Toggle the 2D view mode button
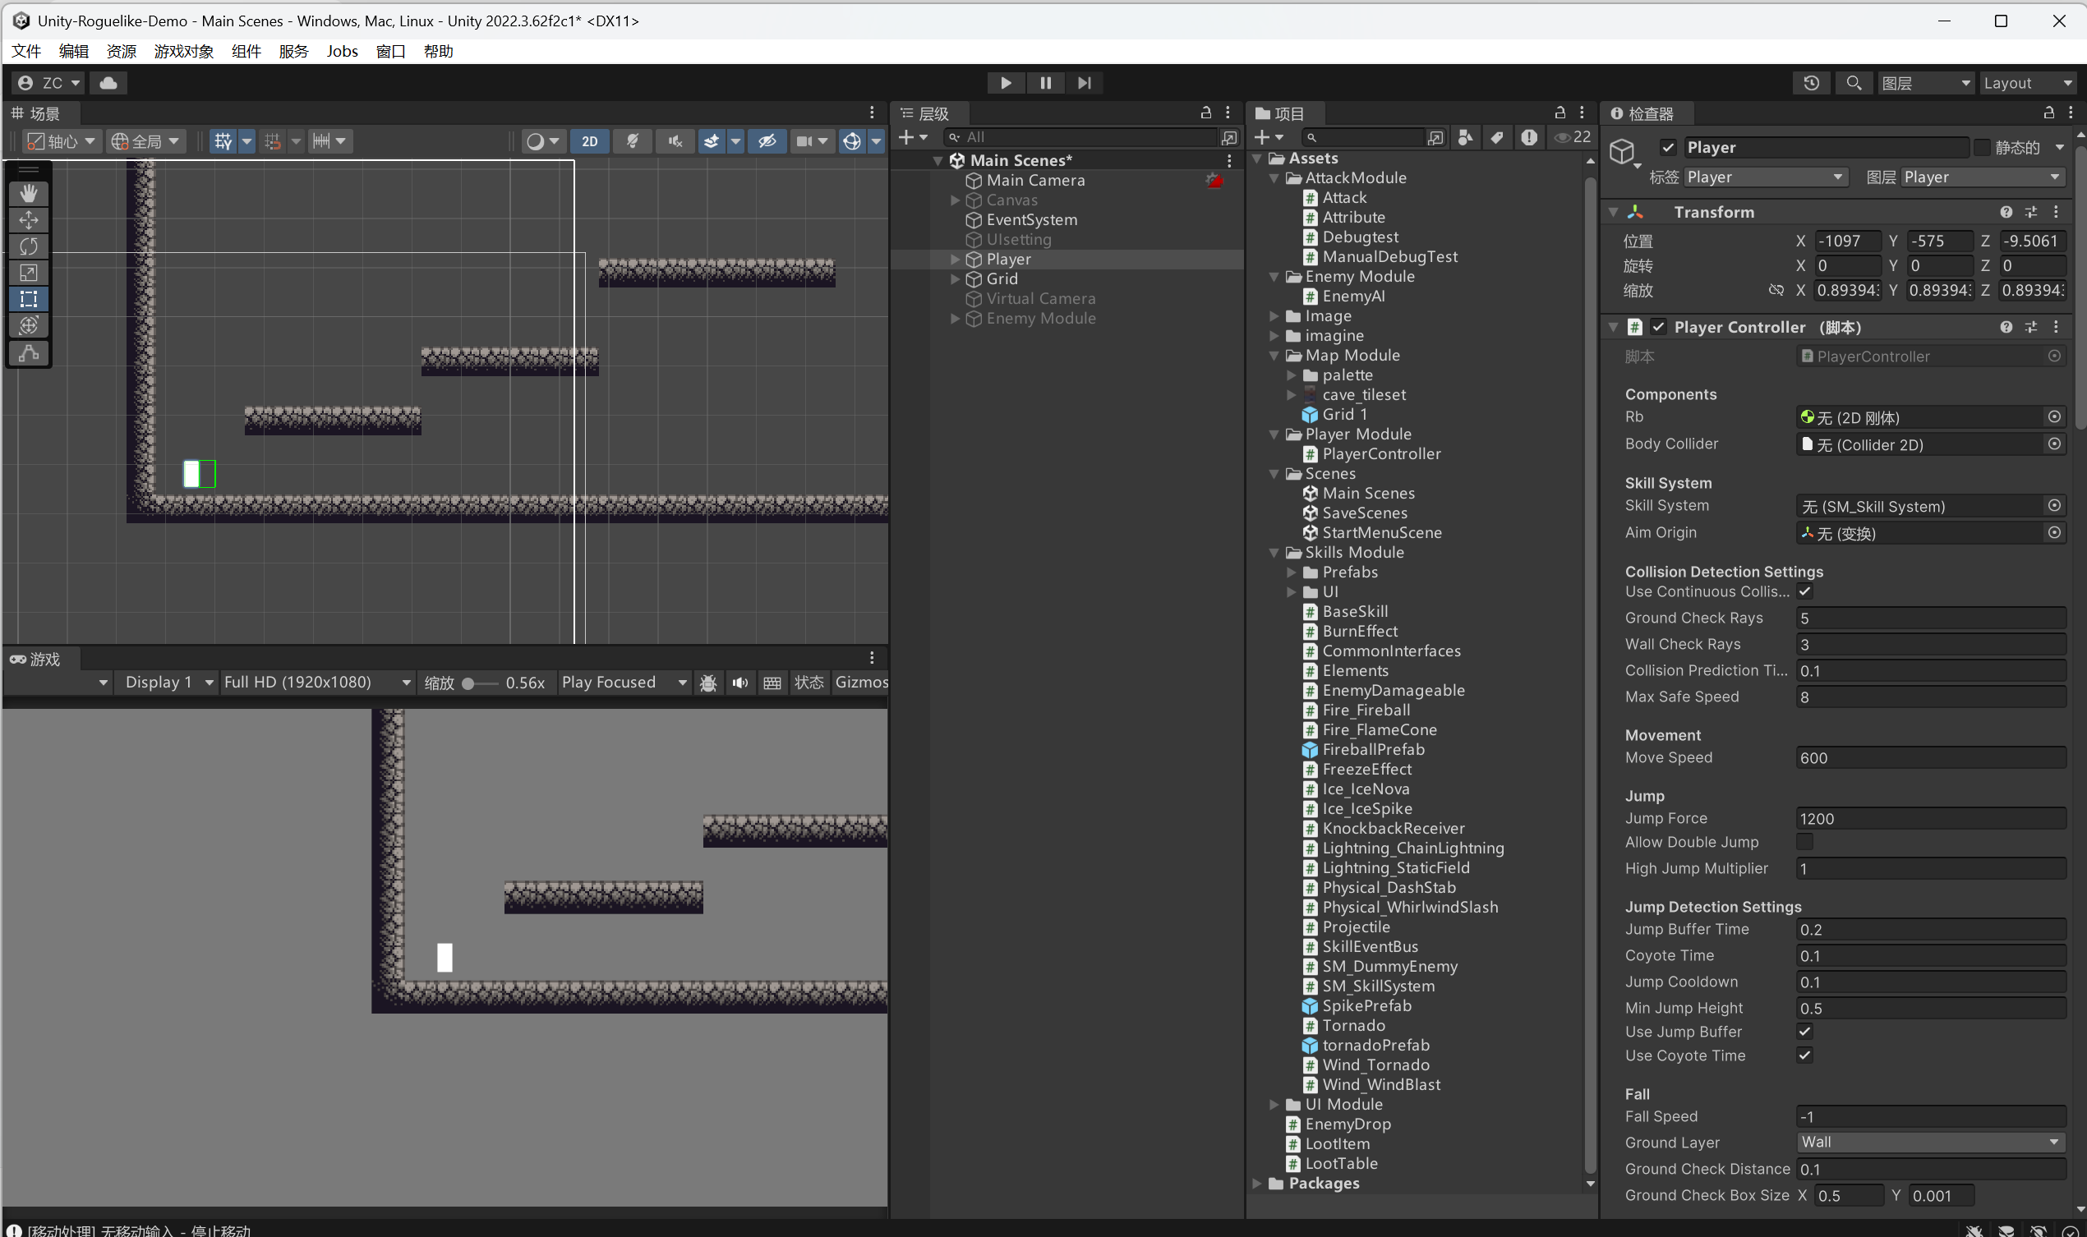This screenshot has width=2087, height=1237. click(589, 141)
